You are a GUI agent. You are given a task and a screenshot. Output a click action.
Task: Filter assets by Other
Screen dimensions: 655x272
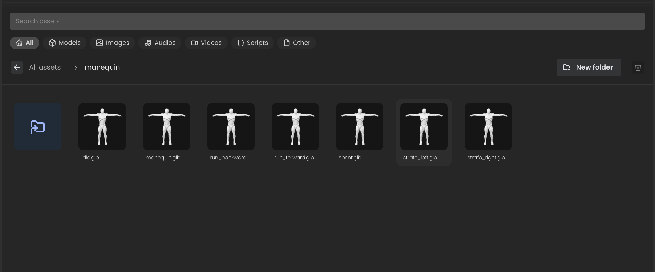(297, 43)
